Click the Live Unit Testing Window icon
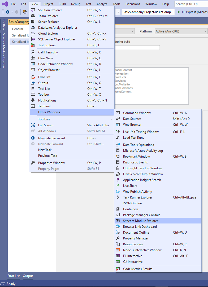This screenshot has height=287, width=208. click(x=118, y=132)
